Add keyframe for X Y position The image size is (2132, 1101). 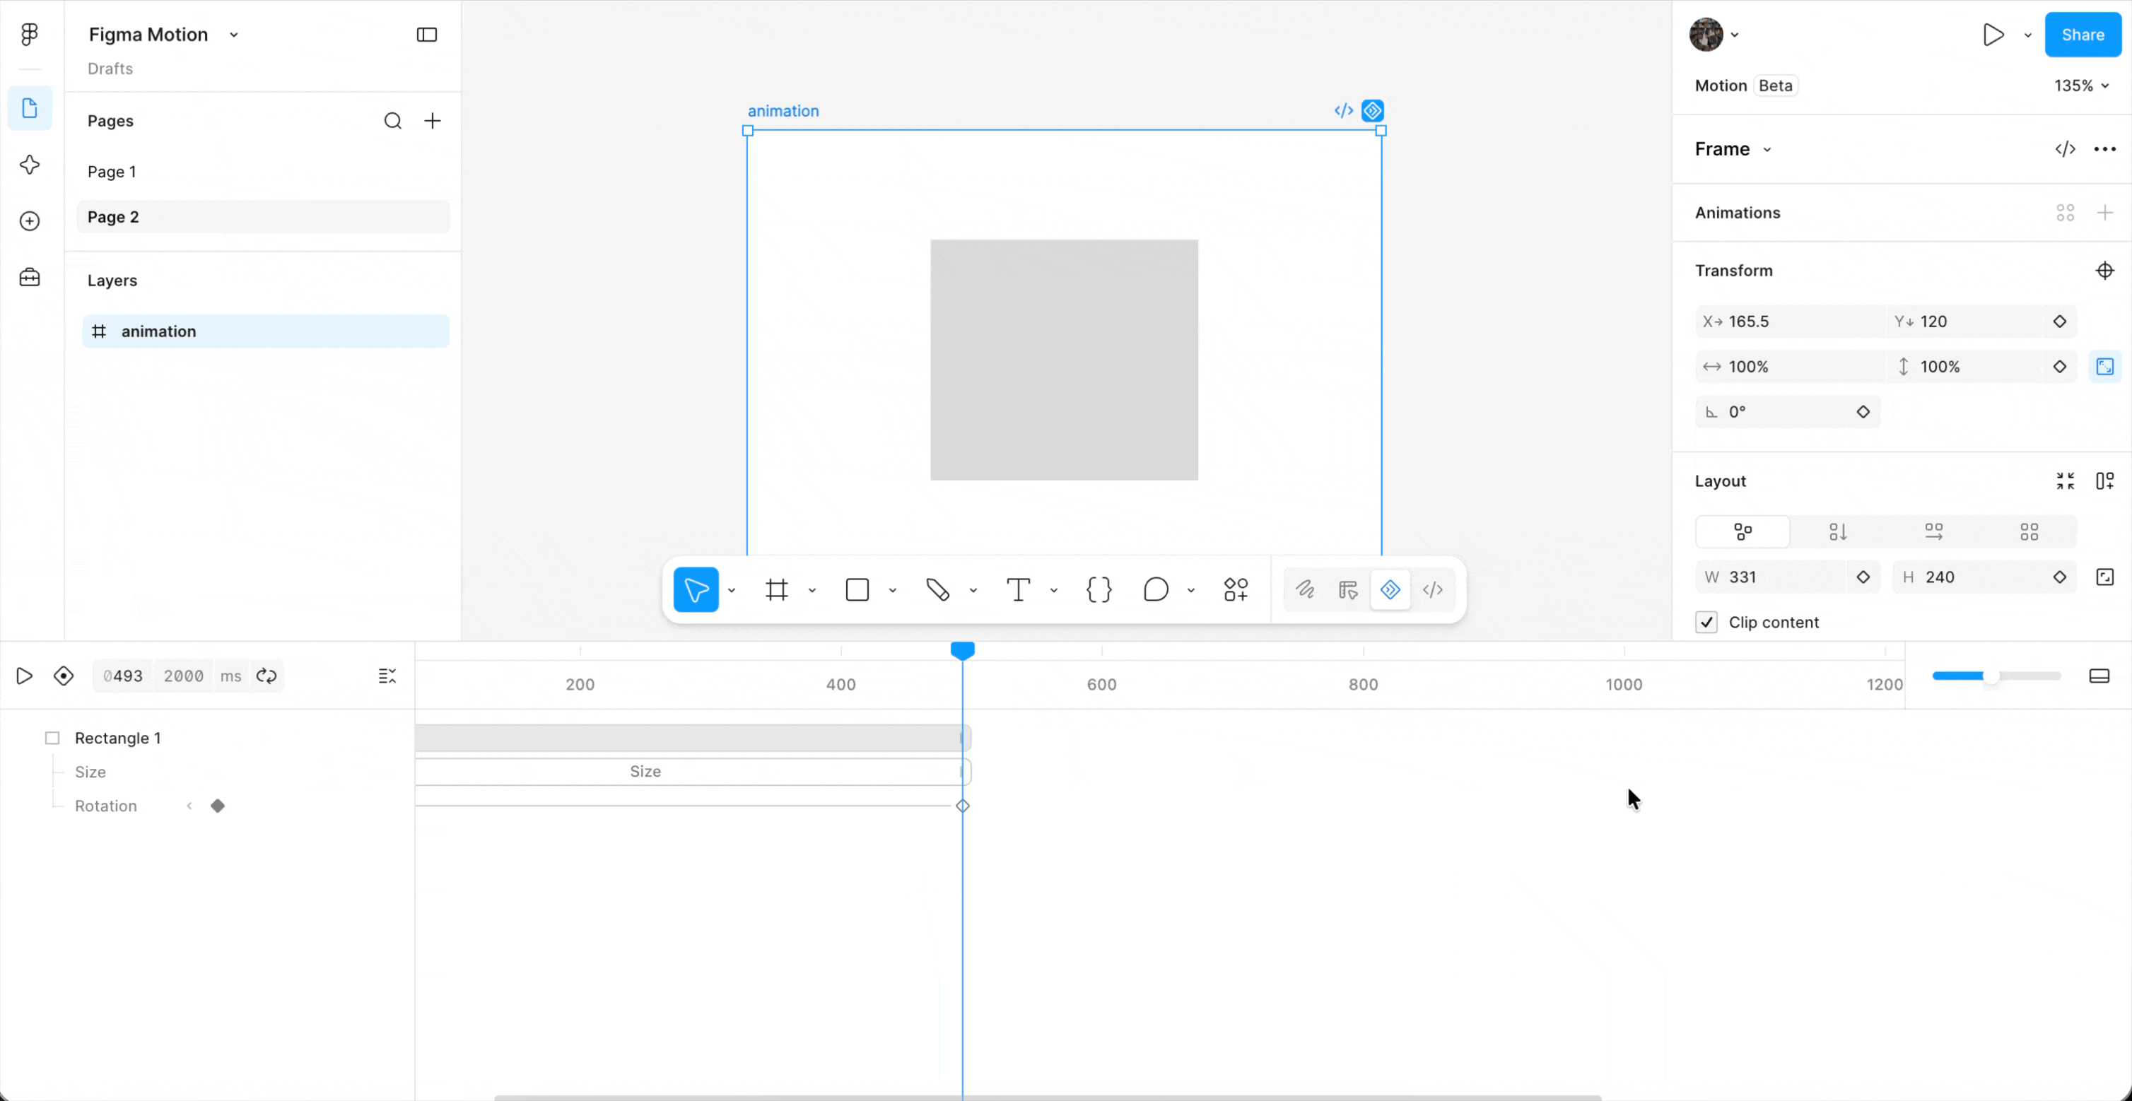pyautogui.click(x=2060, y=322)
